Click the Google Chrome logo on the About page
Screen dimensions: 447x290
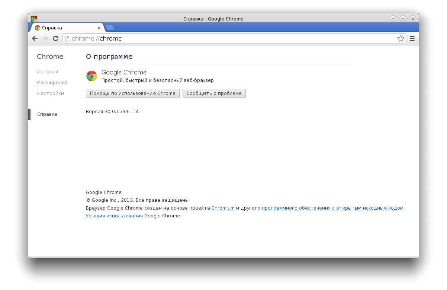[91, 76]
